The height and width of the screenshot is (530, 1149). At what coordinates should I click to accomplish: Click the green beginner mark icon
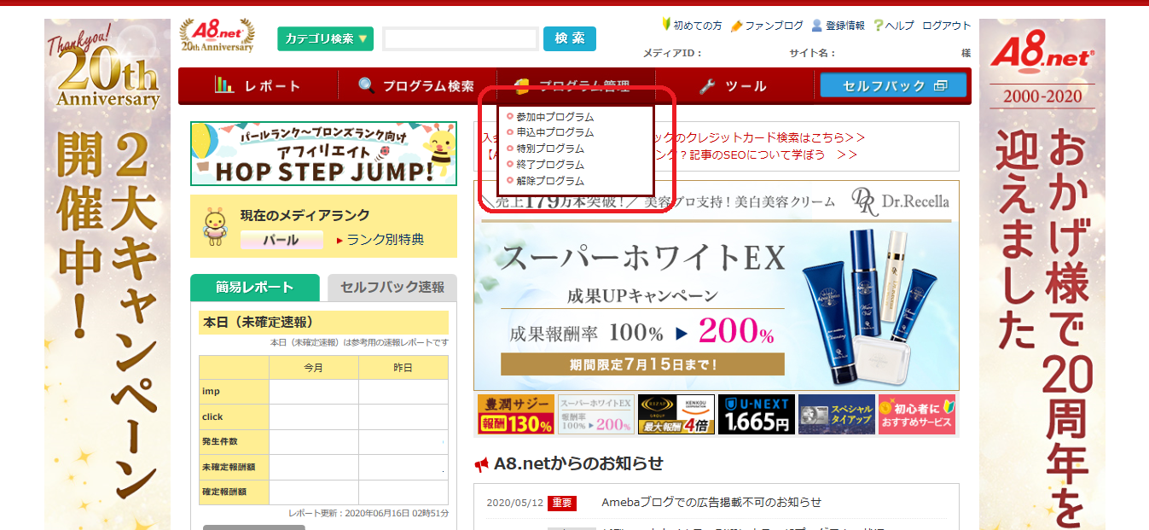pos(666,25)
